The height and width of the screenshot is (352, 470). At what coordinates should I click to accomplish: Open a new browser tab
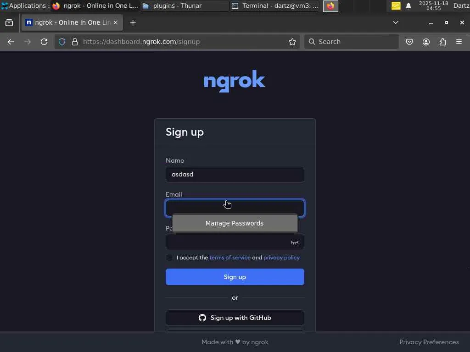point(133,23)
